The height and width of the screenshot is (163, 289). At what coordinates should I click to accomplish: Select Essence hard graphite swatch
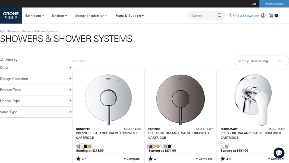click(x=150, y=146)
